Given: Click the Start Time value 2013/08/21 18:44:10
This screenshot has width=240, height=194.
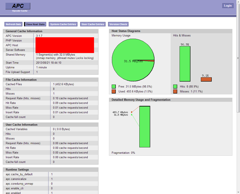Looking at the screenshot, I should [49, 62].
